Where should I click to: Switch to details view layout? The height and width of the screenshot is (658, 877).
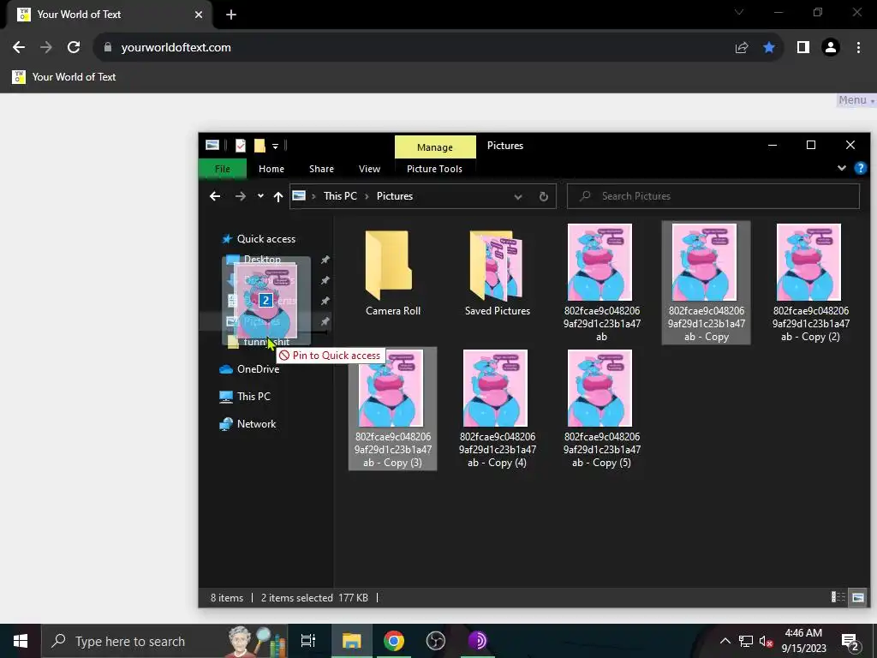[x=838, y=597]
